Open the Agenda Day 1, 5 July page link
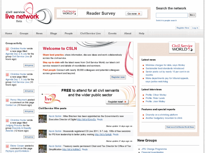205x153 pixels. 16,79
